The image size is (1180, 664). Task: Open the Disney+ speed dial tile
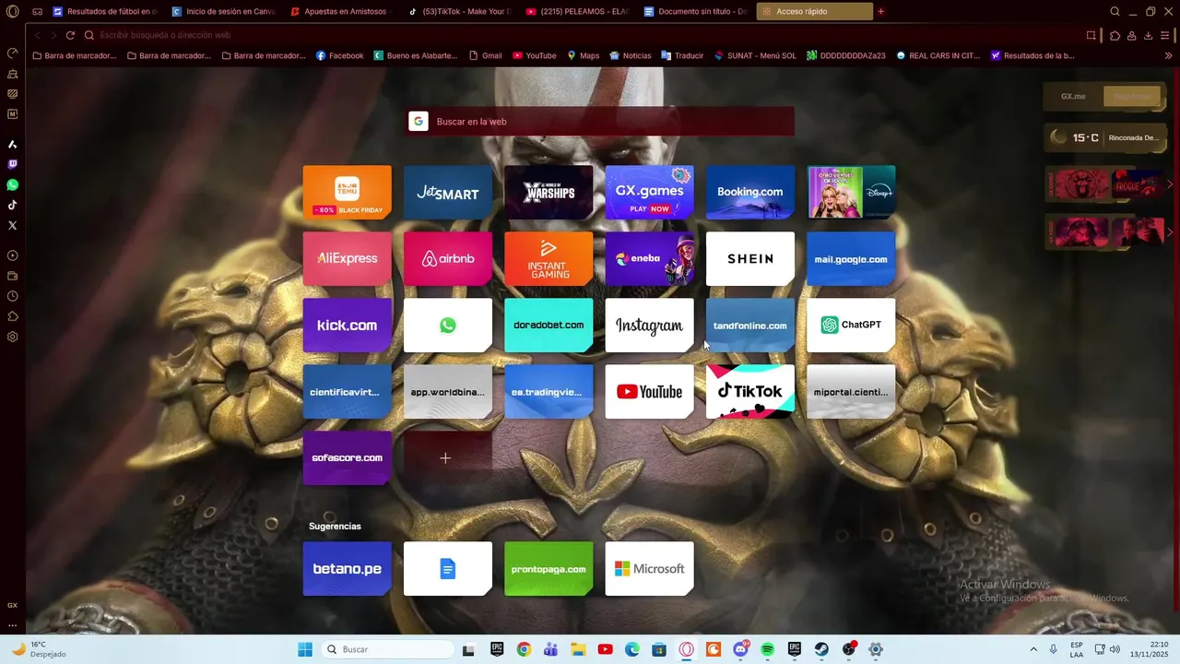851,193
